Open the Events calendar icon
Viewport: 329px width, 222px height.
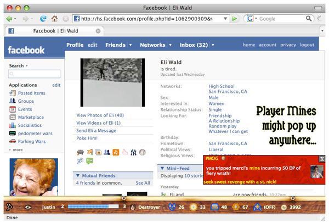(13, 109)
